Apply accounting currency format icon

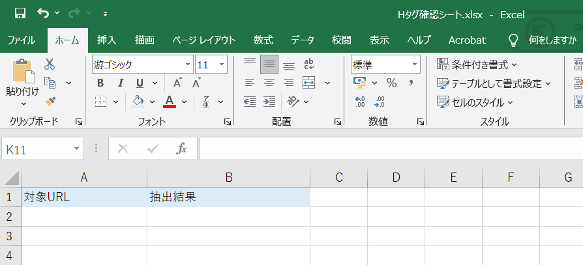point(359,83)
